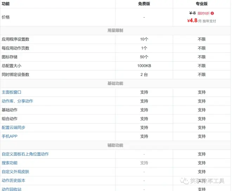Click the 自定义面板右上角位置动作 link

(x=25, y=154)
